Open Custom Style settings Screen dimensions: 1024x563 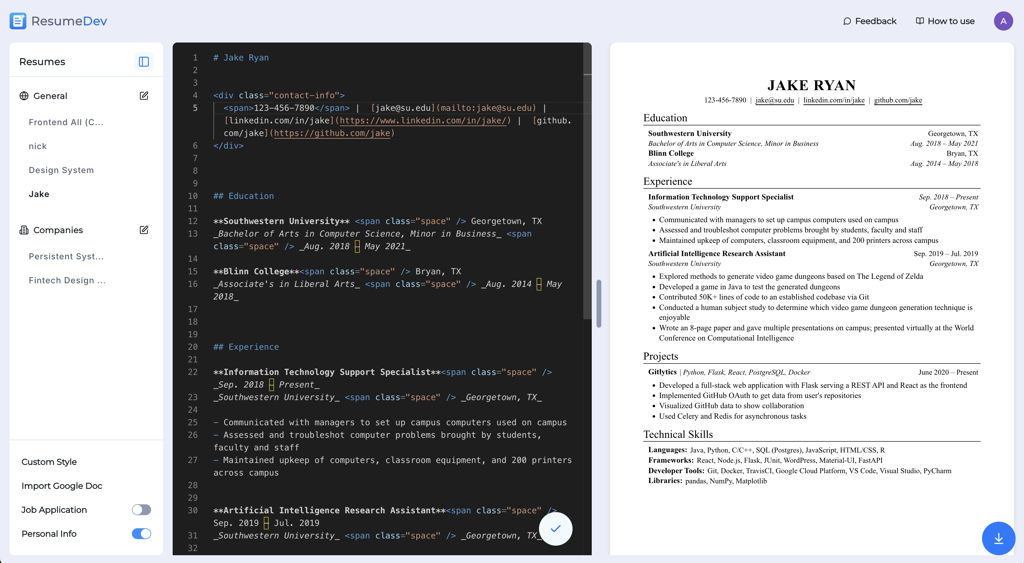point(49,461)
